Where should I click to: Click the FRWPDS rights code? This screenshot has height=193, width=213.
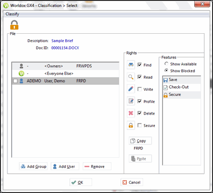pyautogui.click(x=84, y=66)
